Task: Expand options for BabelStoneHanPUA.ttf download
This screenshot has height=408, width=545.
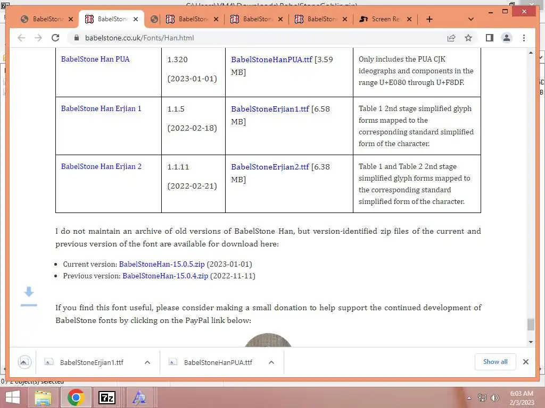Action: [x=271, y=362]
